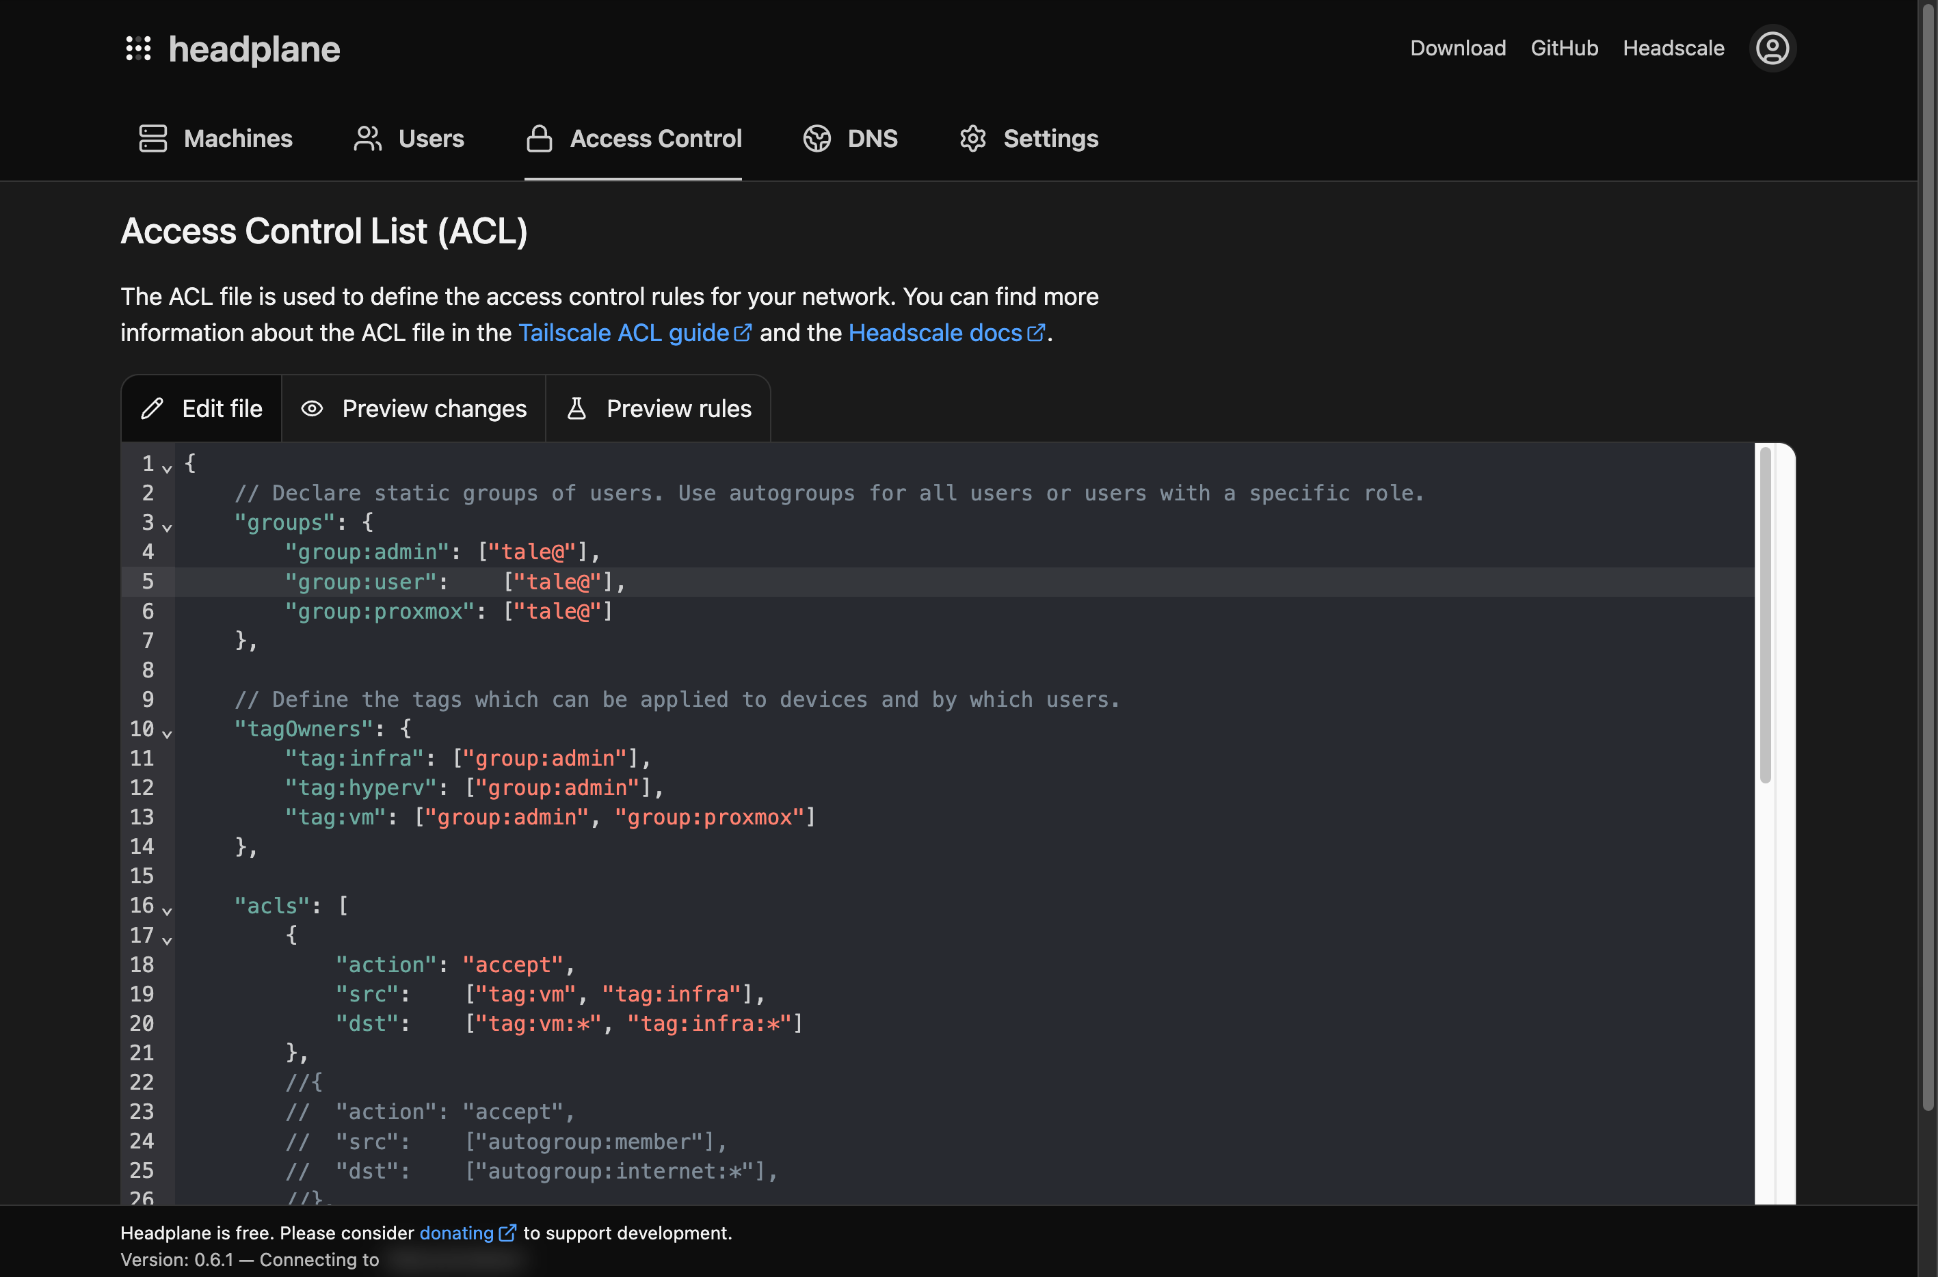Image resolution: width=1938 pixels, height=1277 pixels.
Task: Switch to the Edit file tab
Action: click(201, 408)
